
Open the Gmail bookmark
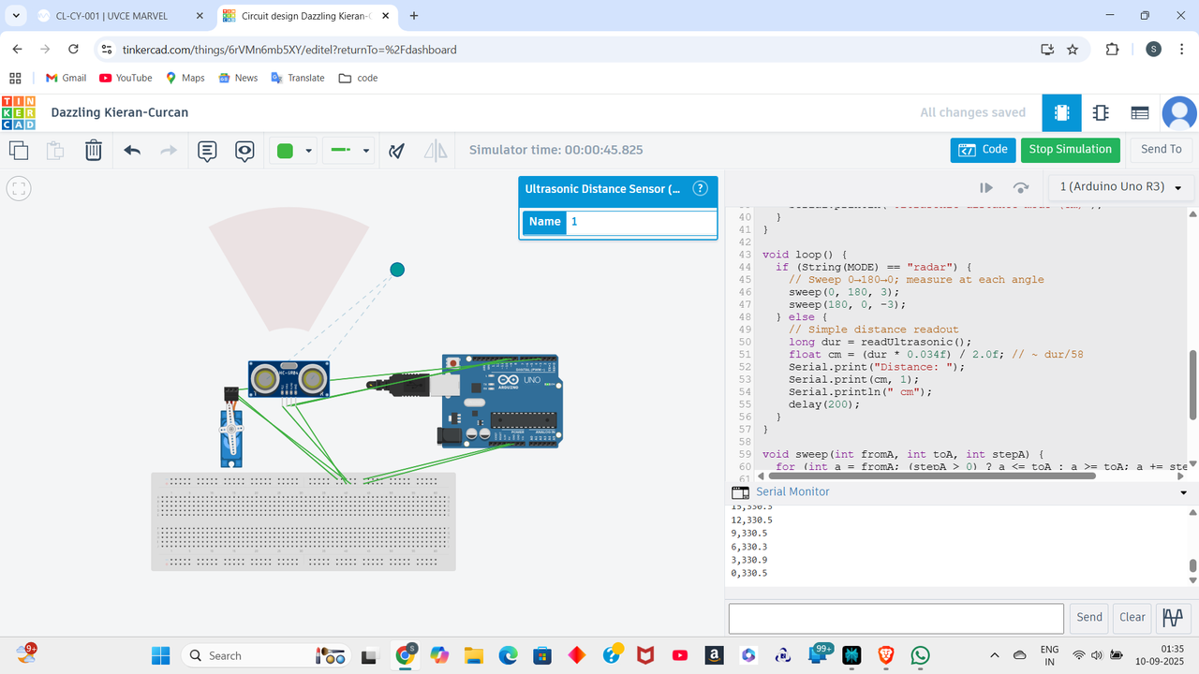click(x=65, y=78)
